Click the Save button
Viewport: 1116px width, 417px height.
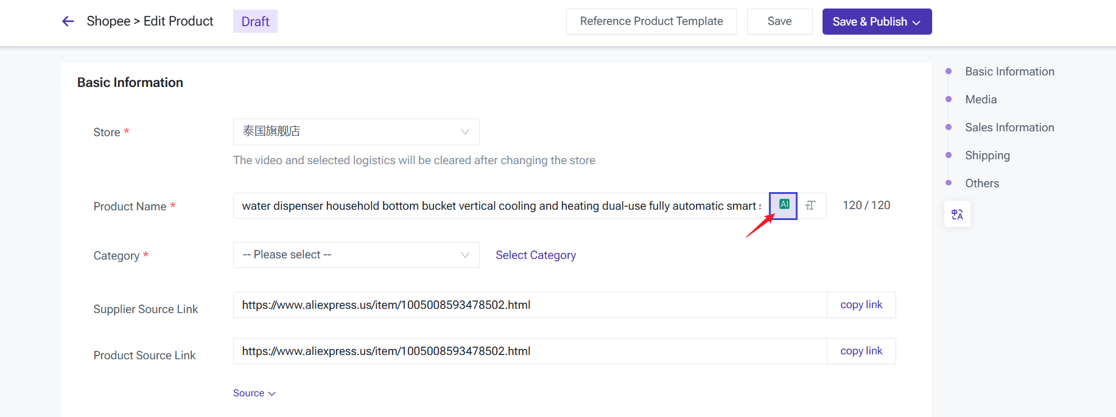(779, 22)
